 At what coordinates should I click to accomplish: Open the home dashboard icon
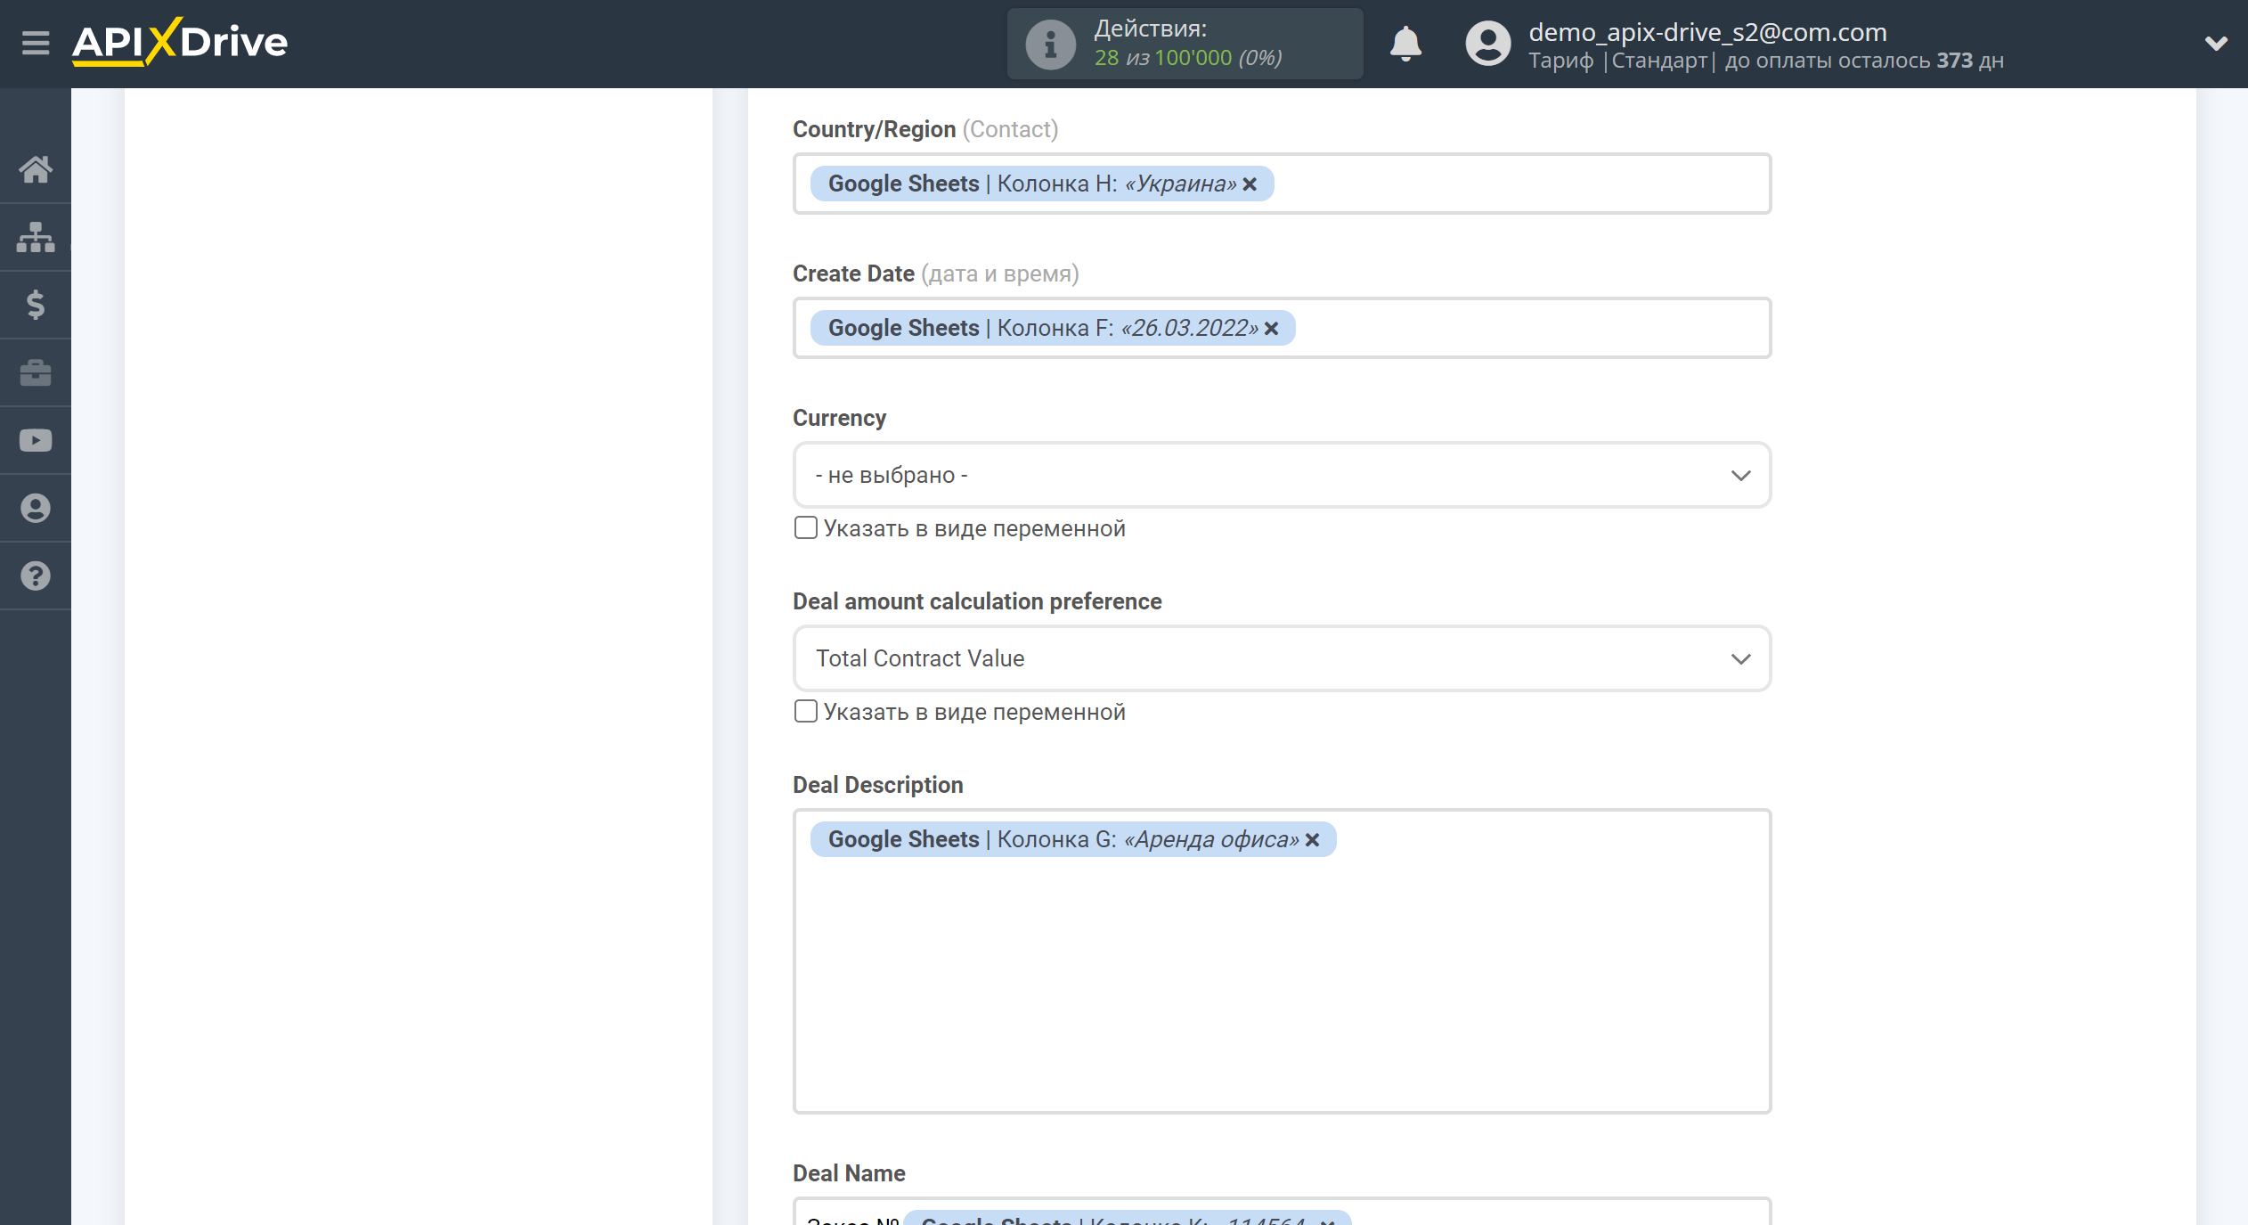coord(36,169)
